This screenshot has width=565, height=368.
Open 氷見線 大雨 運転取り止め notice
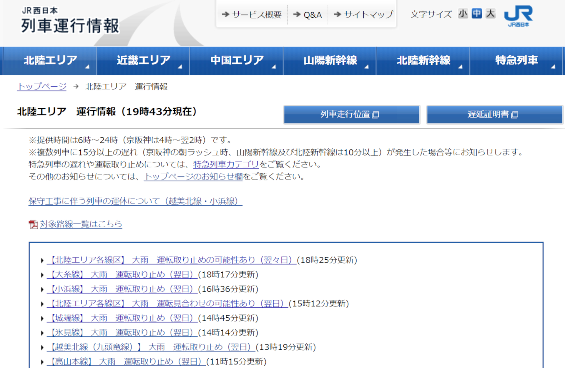pos(122,333)
